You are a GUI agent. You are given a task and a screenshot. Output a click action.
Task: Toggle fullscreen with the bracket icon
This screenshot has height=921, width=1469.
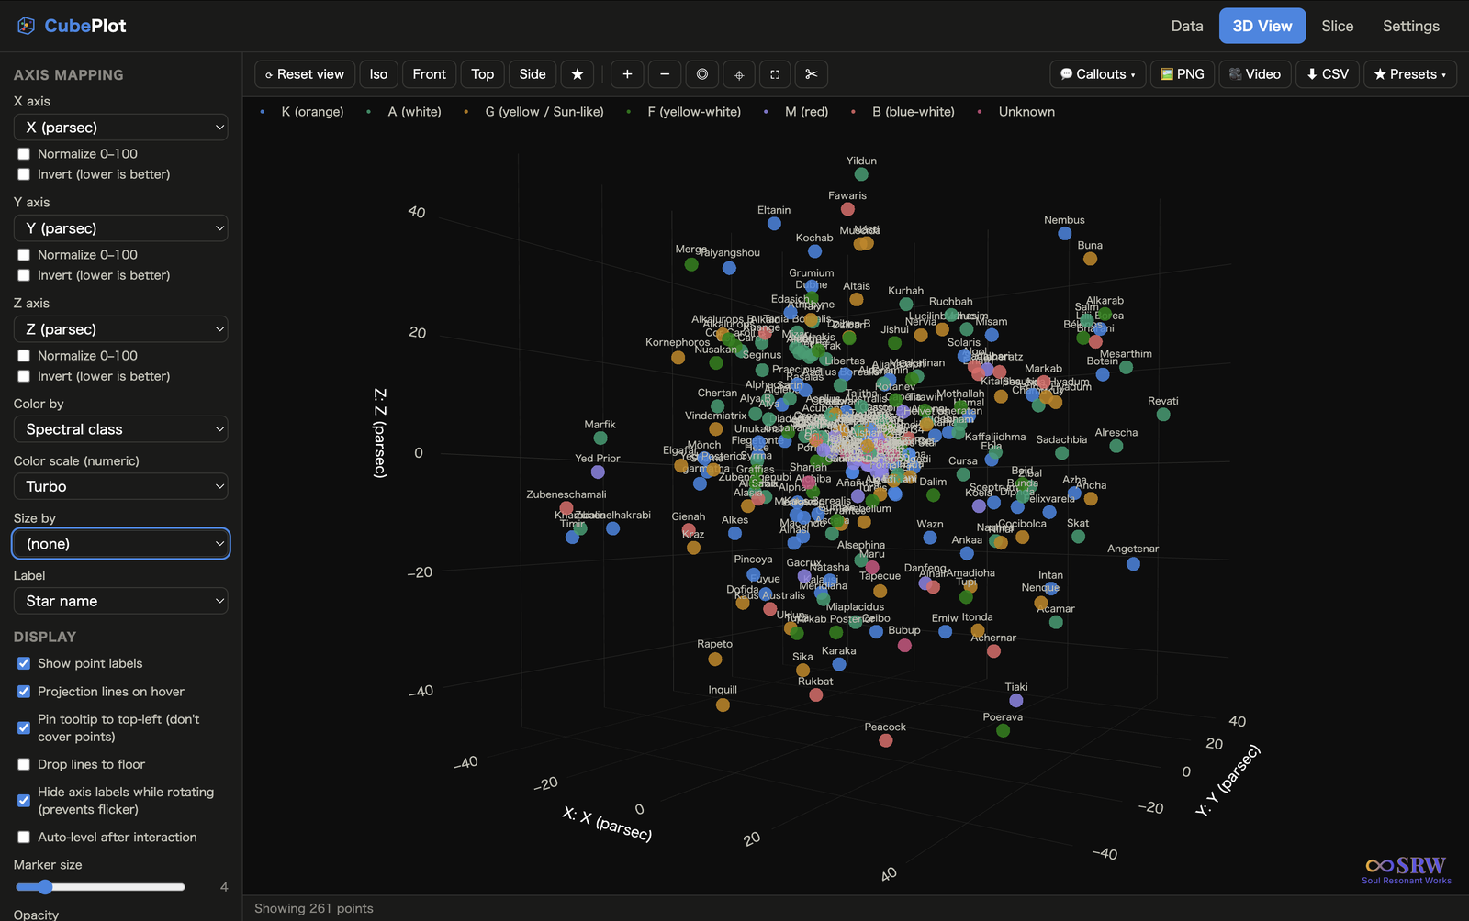pos(775,74)
